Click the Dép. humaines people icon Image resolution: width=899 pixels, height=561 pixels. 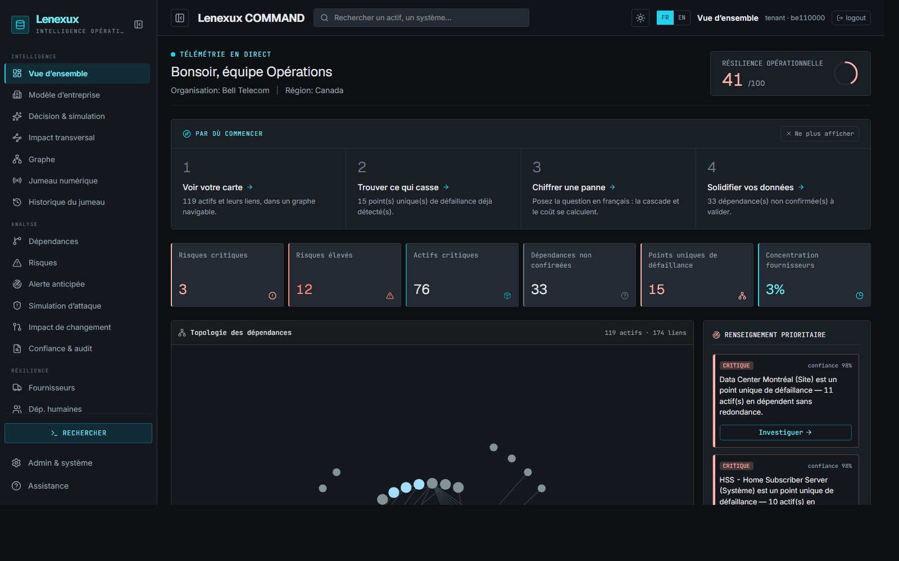[17, 409]
